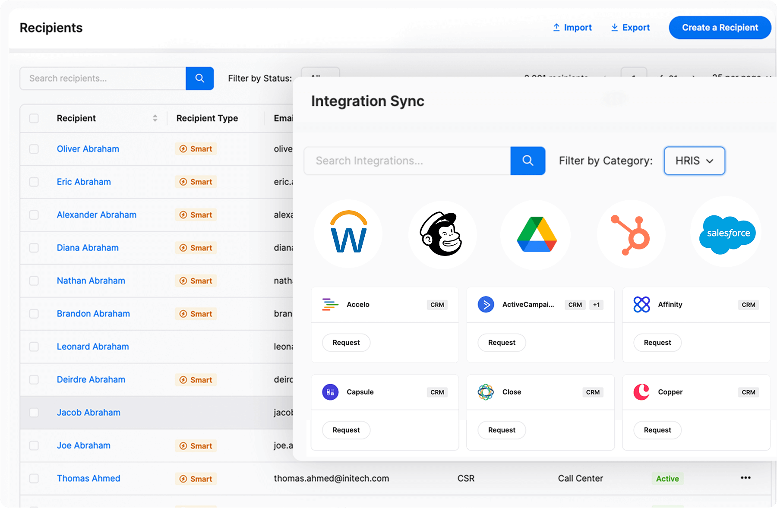Screen dimensions: 777x508
Task: Click Smart badge for Eric Abraham
Action: pyautogui.click(x=196, y=182)
